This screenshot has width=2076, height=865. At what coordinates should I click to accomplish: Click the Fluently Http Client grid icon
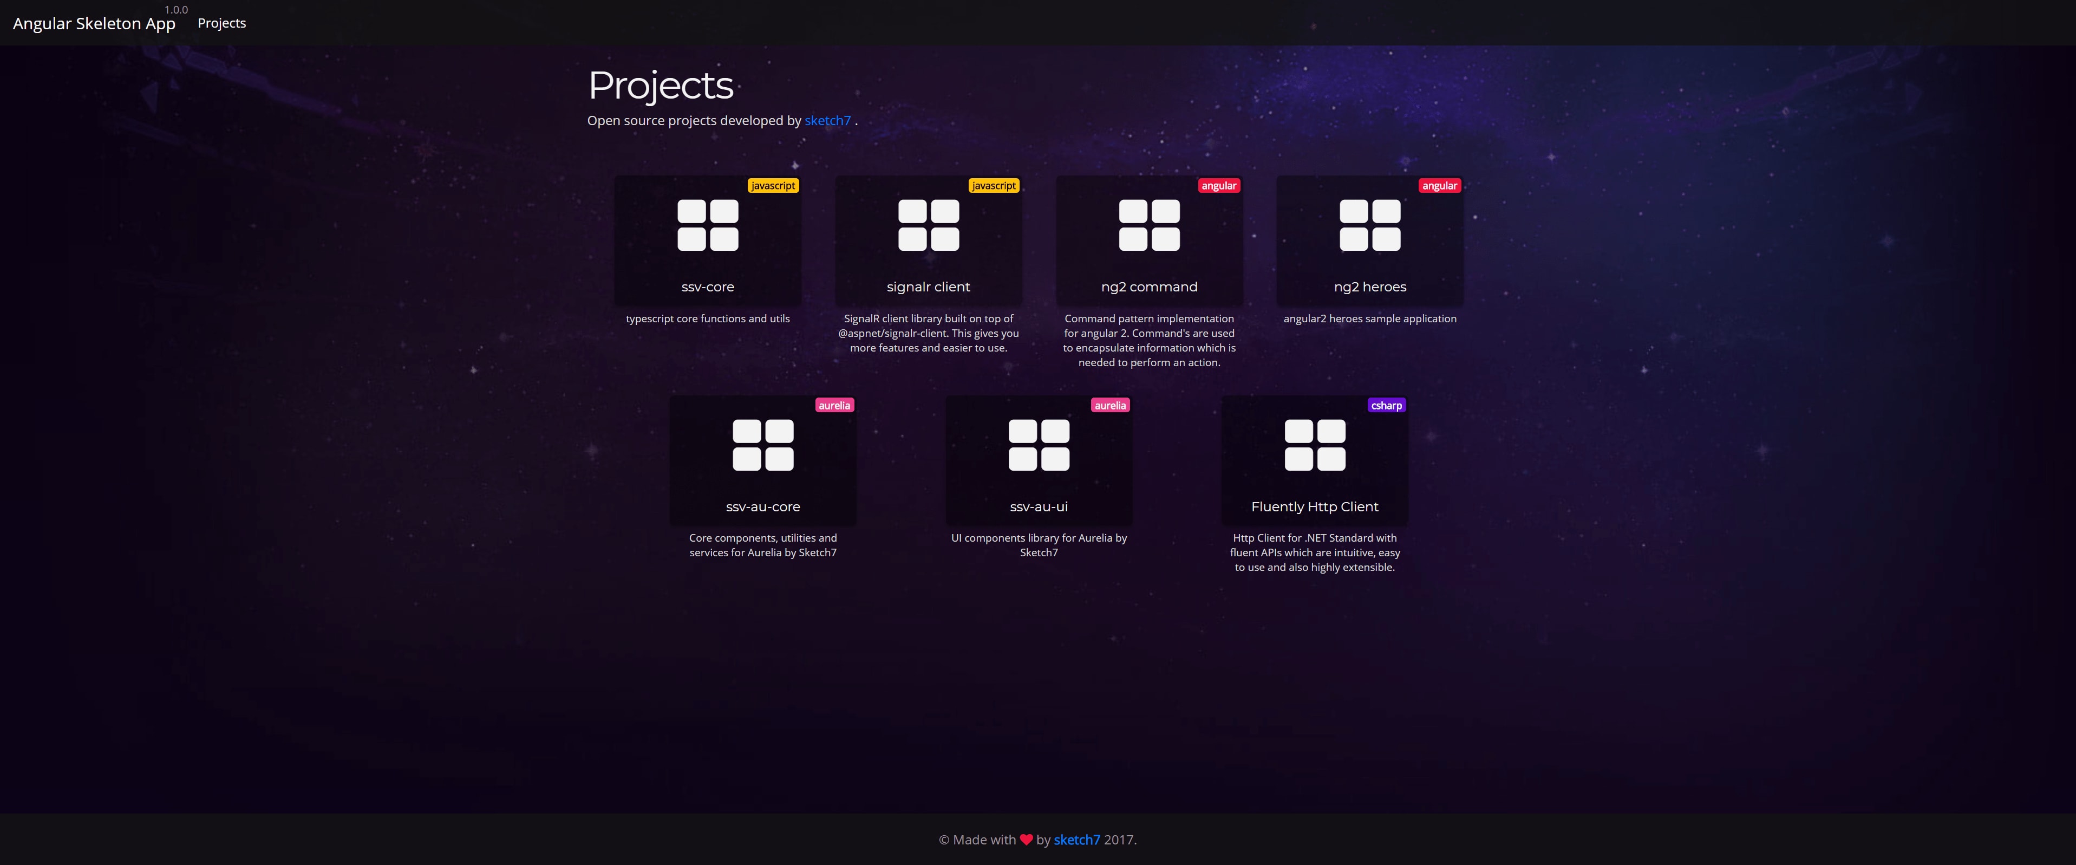click(x=1315, y=445)
